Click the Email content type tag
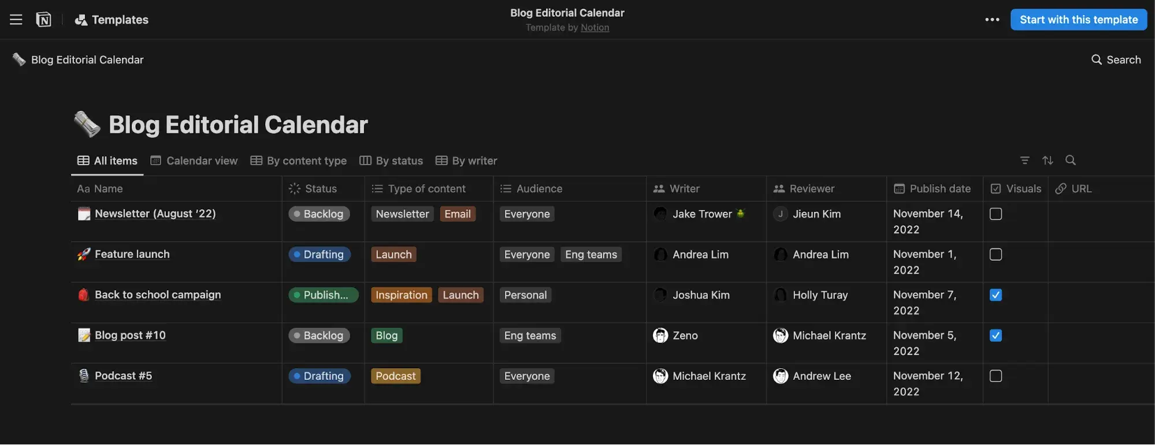 point(458,214)
